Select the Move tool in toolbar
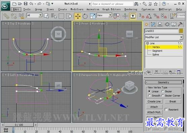 (x=78, y=16)
